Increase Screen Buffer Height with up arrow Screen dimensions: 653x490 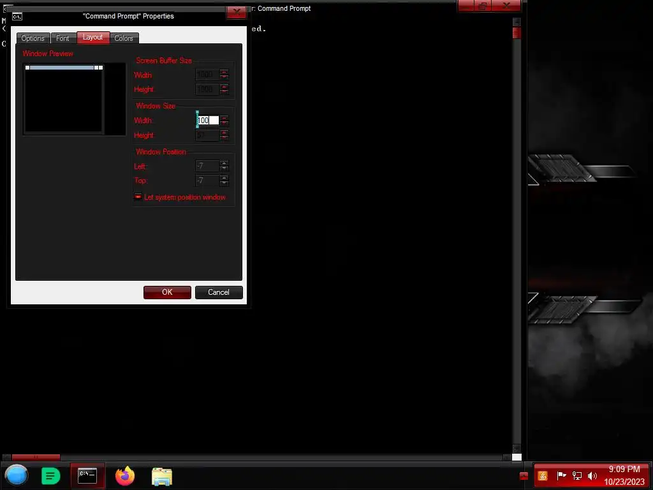224,87
